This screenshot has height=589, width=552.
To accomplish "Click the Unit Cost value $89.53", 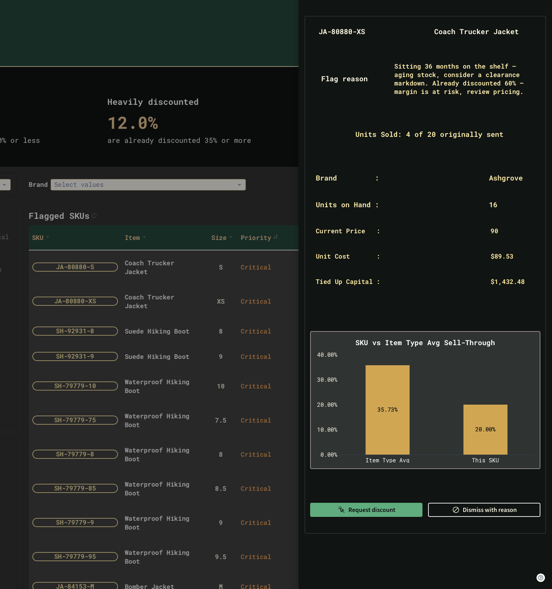I will [x=502, y=256].
